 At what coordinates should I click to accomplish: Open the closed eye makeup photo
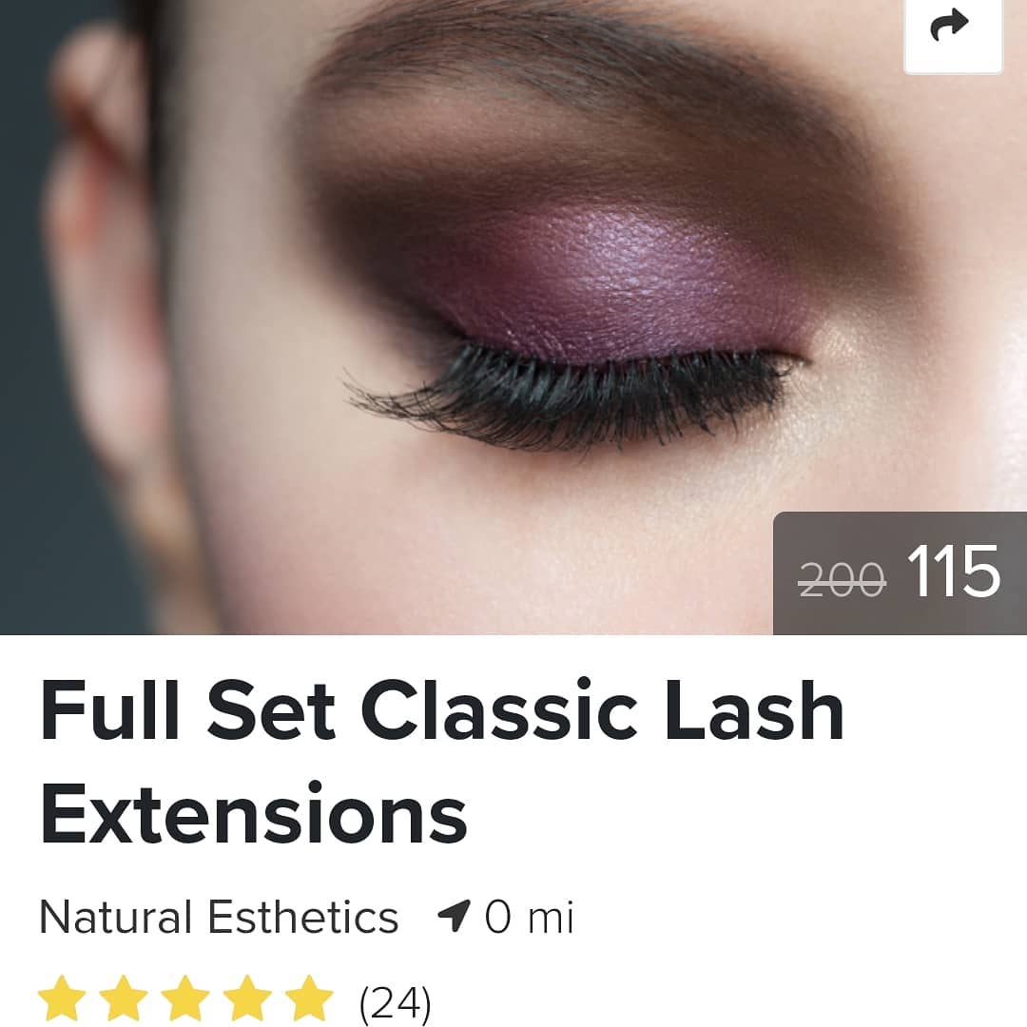513,317
